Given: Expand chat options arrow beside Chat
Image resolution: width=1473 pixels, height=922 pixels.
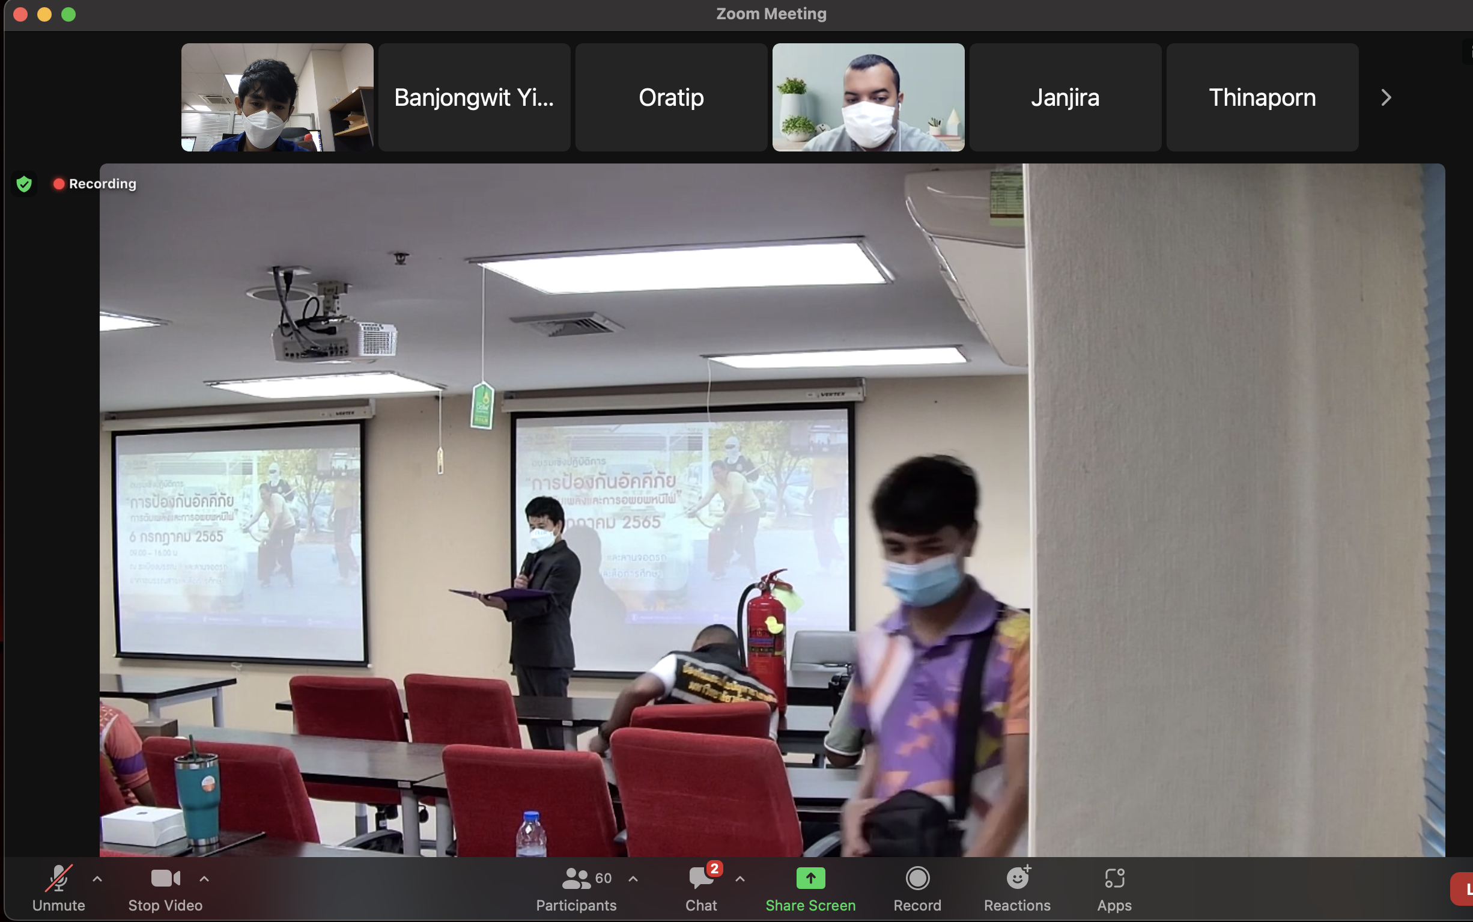Looking at the screenshot, I should (740, 879).
